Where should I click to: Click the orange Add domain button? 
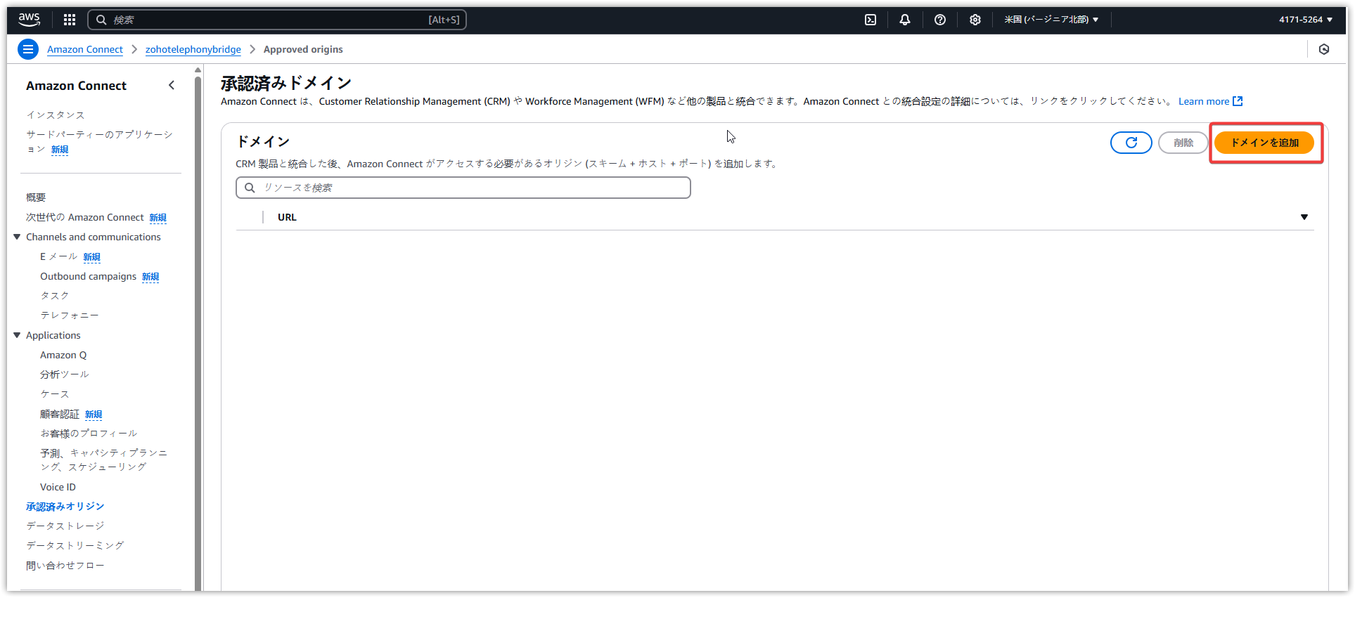coord(1264,143)
